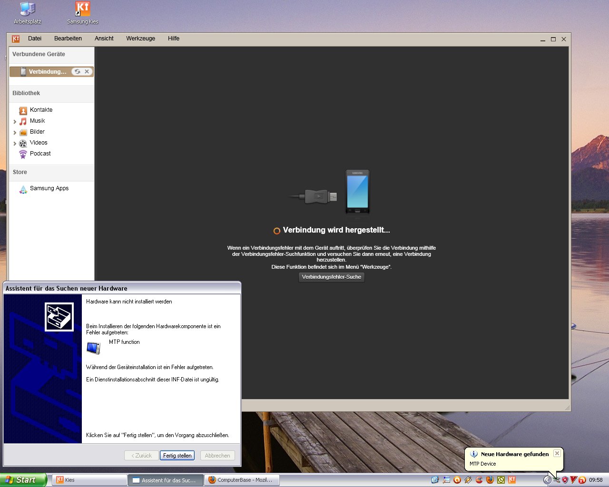Select the Videos film reel icon
Image resolution: width=609 pixels, height=487 pixels.
pos(23,143)
